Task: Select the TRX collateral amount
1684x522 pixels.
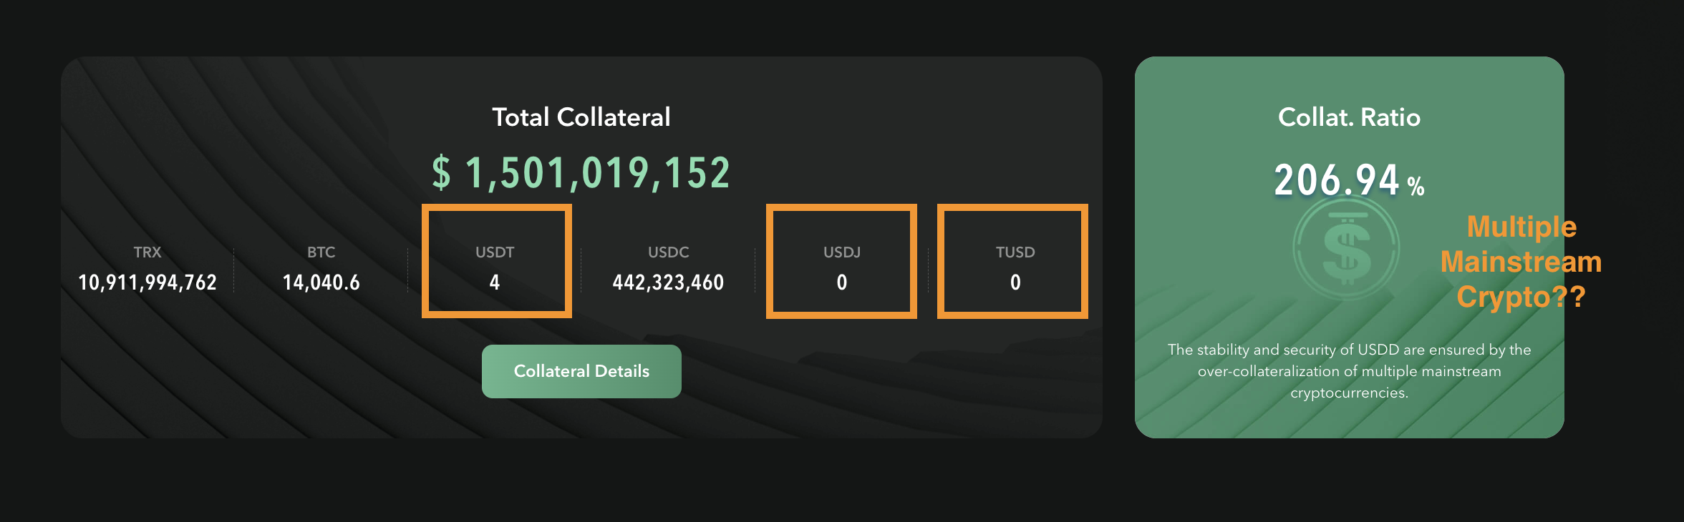Action: [x=147, y=282]
